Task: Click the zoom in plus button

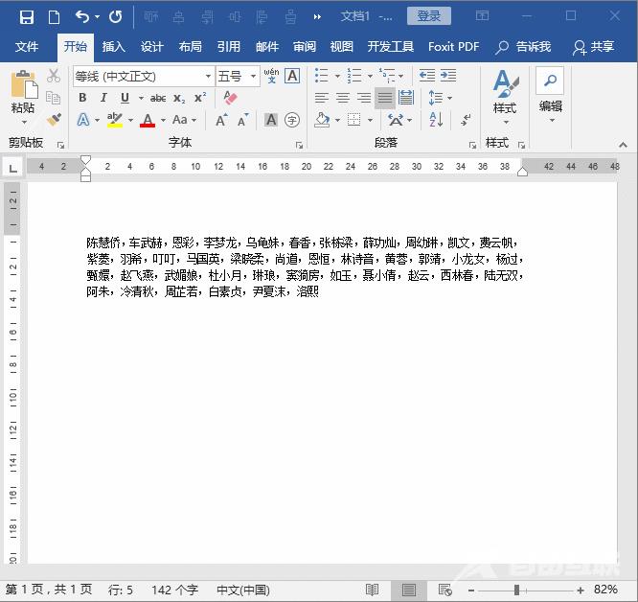Action: pyautogui.click(x=581, y=590)
